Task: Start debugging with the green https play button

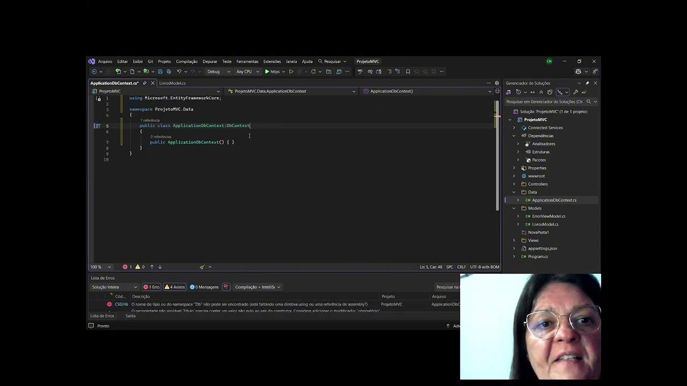Action: pyautogui.click(x=272, y=71)
